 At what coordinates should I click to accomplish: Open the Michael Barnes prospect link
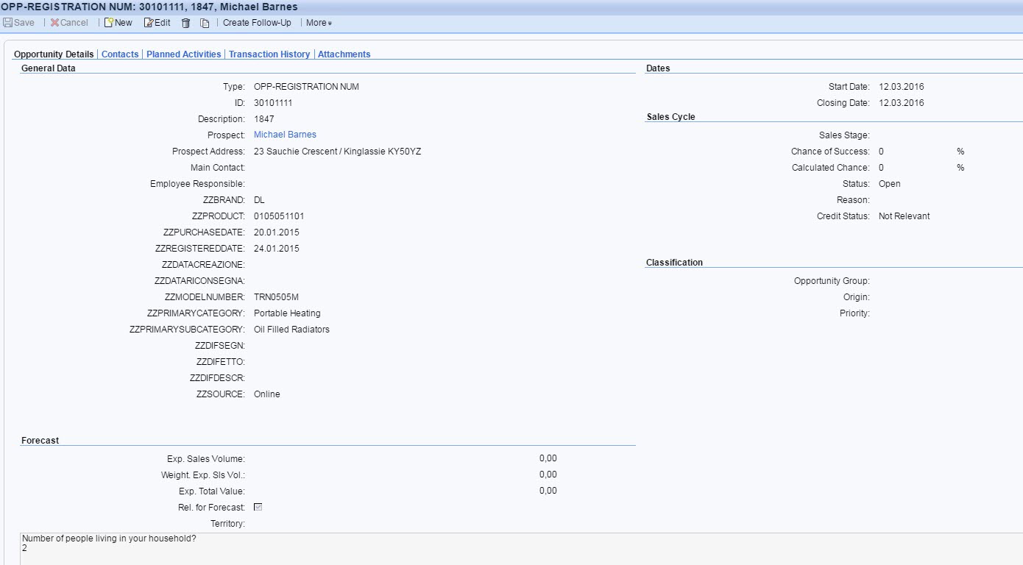[x=285, y=135]
